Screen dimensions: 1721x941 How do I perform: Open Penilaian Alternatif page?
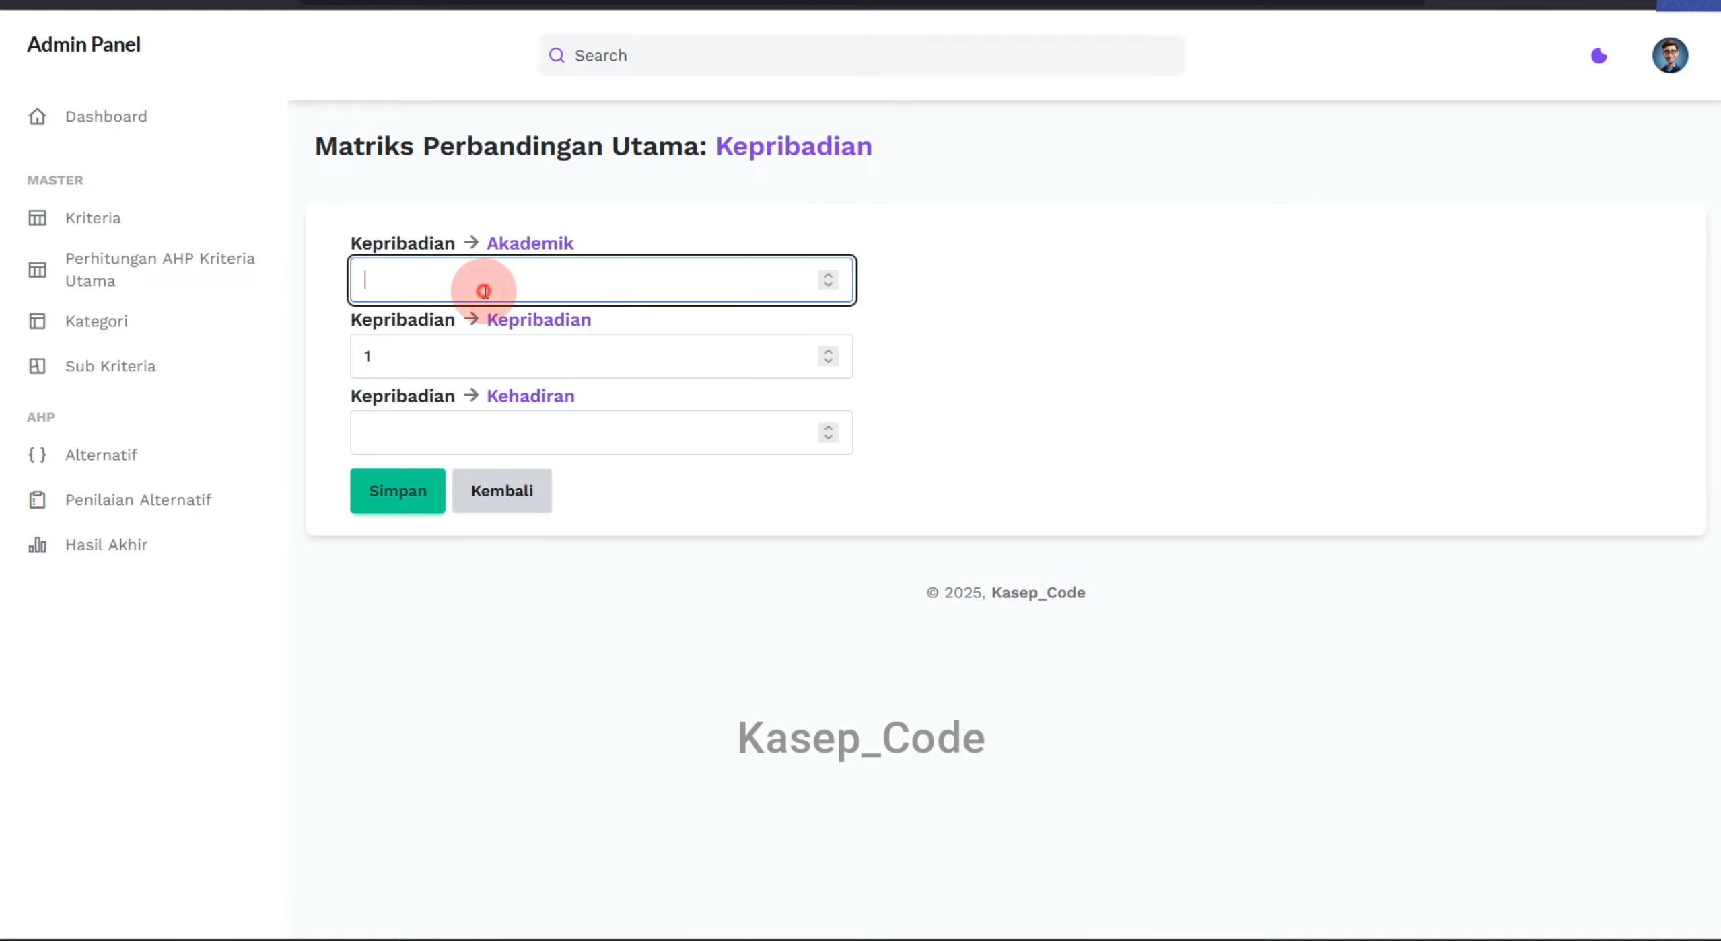point(138,500)
